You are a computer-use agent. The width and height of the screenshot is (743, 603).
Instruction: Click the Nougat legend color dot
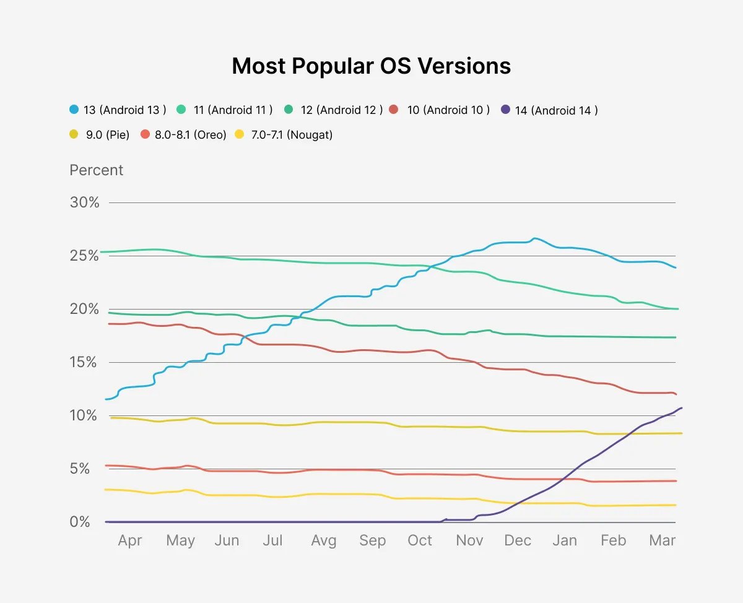240,134
